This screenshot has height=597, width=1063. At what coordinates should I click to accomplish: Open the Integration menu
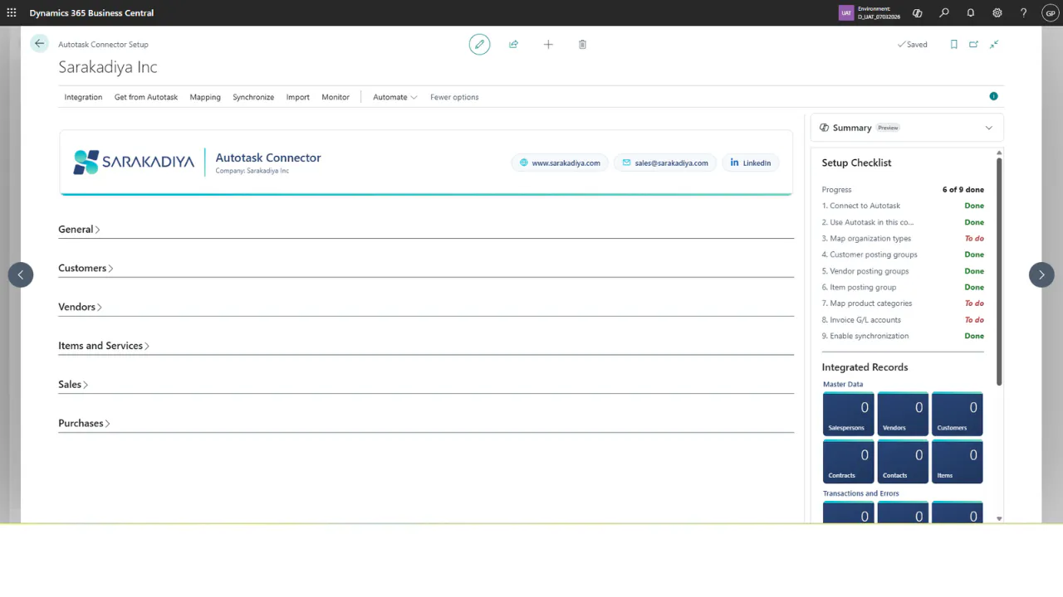tap(83, 97)
